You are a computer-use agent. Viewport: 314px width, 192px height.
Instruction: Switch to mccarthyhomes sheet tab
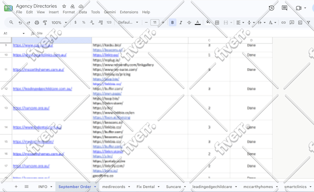(x=258, y=187)
